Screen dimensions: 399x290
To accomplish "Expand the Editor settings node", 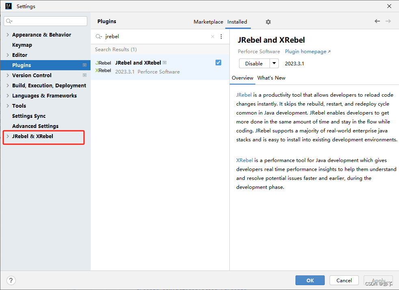I will point(8,55).
